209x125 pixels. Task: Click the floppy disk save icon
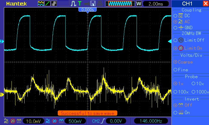[x=93, y=4]
